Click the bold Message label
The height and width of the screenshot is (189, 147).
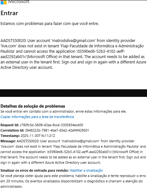pos(8,141)
